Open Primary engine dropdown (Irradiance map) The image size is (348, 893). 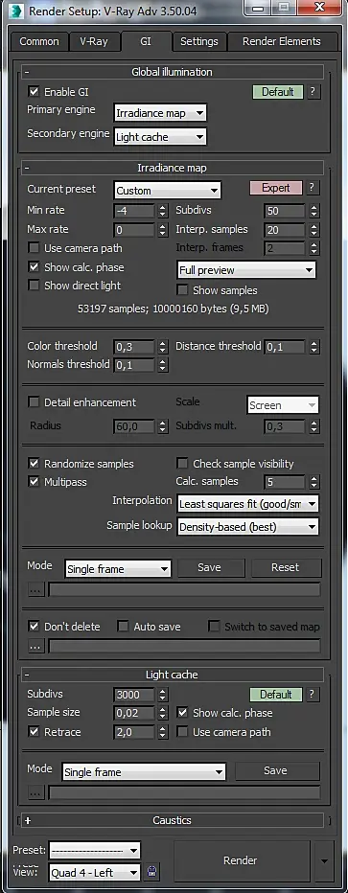point(160,113)
